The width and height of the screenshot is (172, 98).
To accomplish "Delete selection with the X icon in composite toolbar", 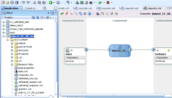I will 85,13.
